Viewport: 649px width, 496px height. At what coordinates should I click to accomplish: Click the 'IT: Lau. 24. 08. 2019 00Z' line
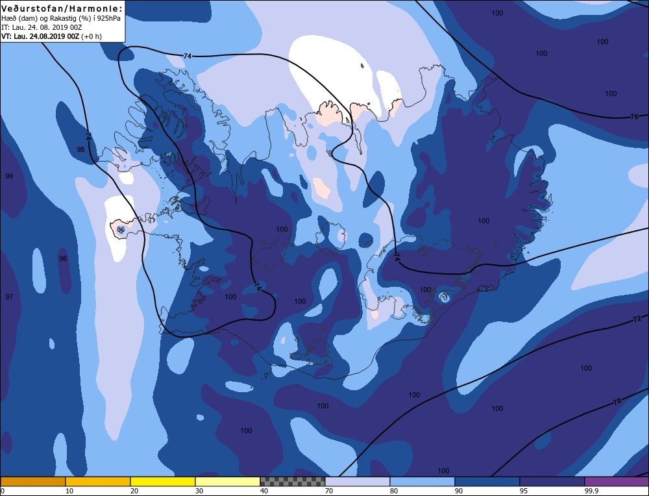click(42, 27)
